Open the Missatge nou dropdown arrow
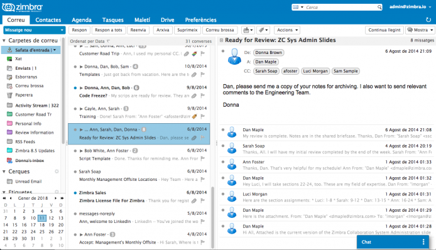The width and height of the screenshot is (436, 250). click(x=62, y=30)
